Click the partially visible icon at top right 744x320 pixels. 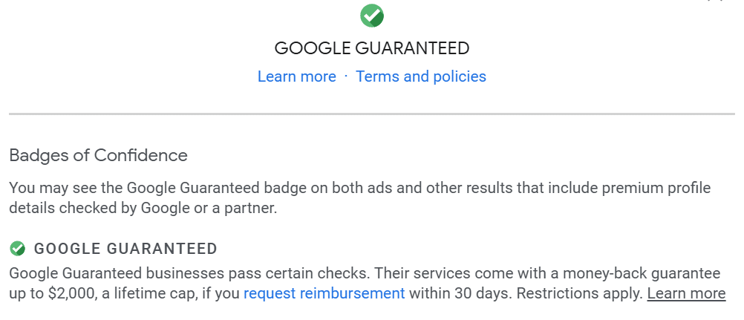[715, 1]
